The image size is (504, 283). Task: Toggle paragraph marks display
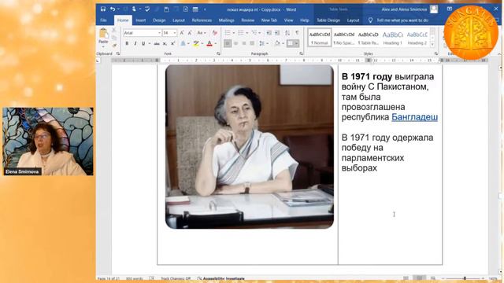(297, 33)
